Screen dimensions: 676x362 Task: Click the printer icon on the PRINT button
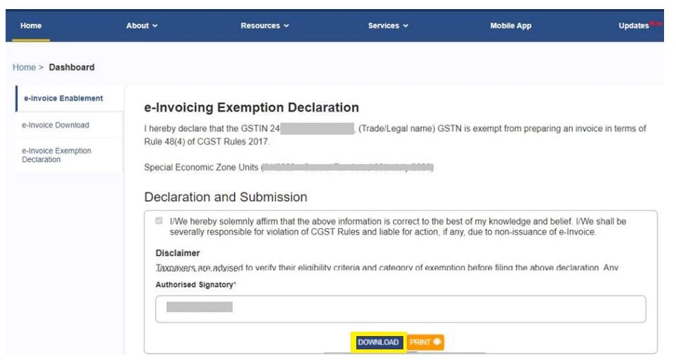[437, 342]
